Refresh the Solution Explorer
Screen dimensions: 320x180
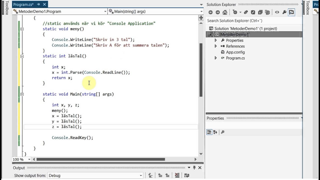253,12
